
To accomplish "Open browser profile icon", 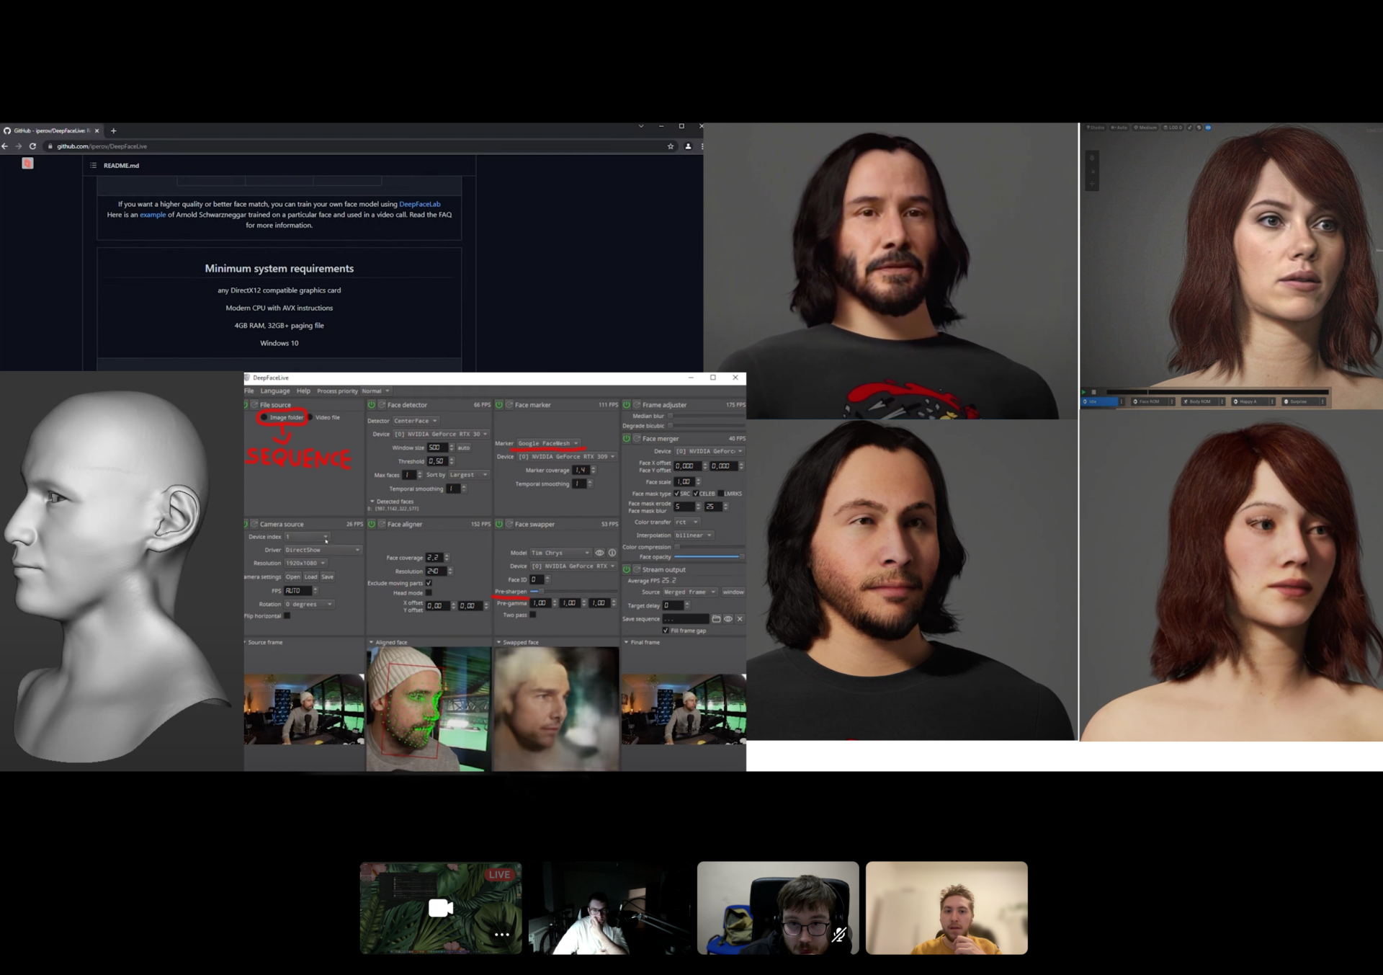I will (688, 146).
